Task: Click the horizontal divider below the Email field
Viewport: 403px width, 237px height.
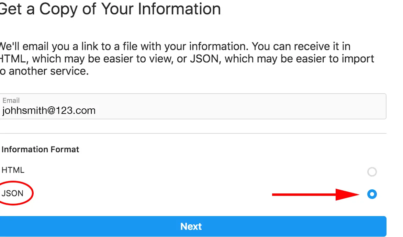Action: (x=193, y=133)
